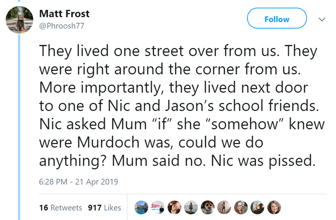This screenshot has height=220, width=336.
Task: Show the 16 Retweets list
Action: [x=60, y=207]
